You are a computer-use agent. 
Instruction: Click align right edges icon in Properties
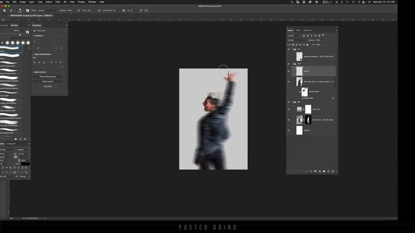pyautogui.click(x=44, y=62)
